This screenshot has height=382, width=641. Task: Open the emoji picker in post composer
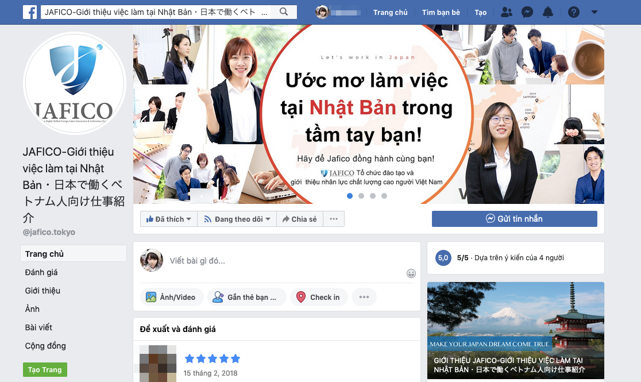pyautogui.click(x=411, y=273)
